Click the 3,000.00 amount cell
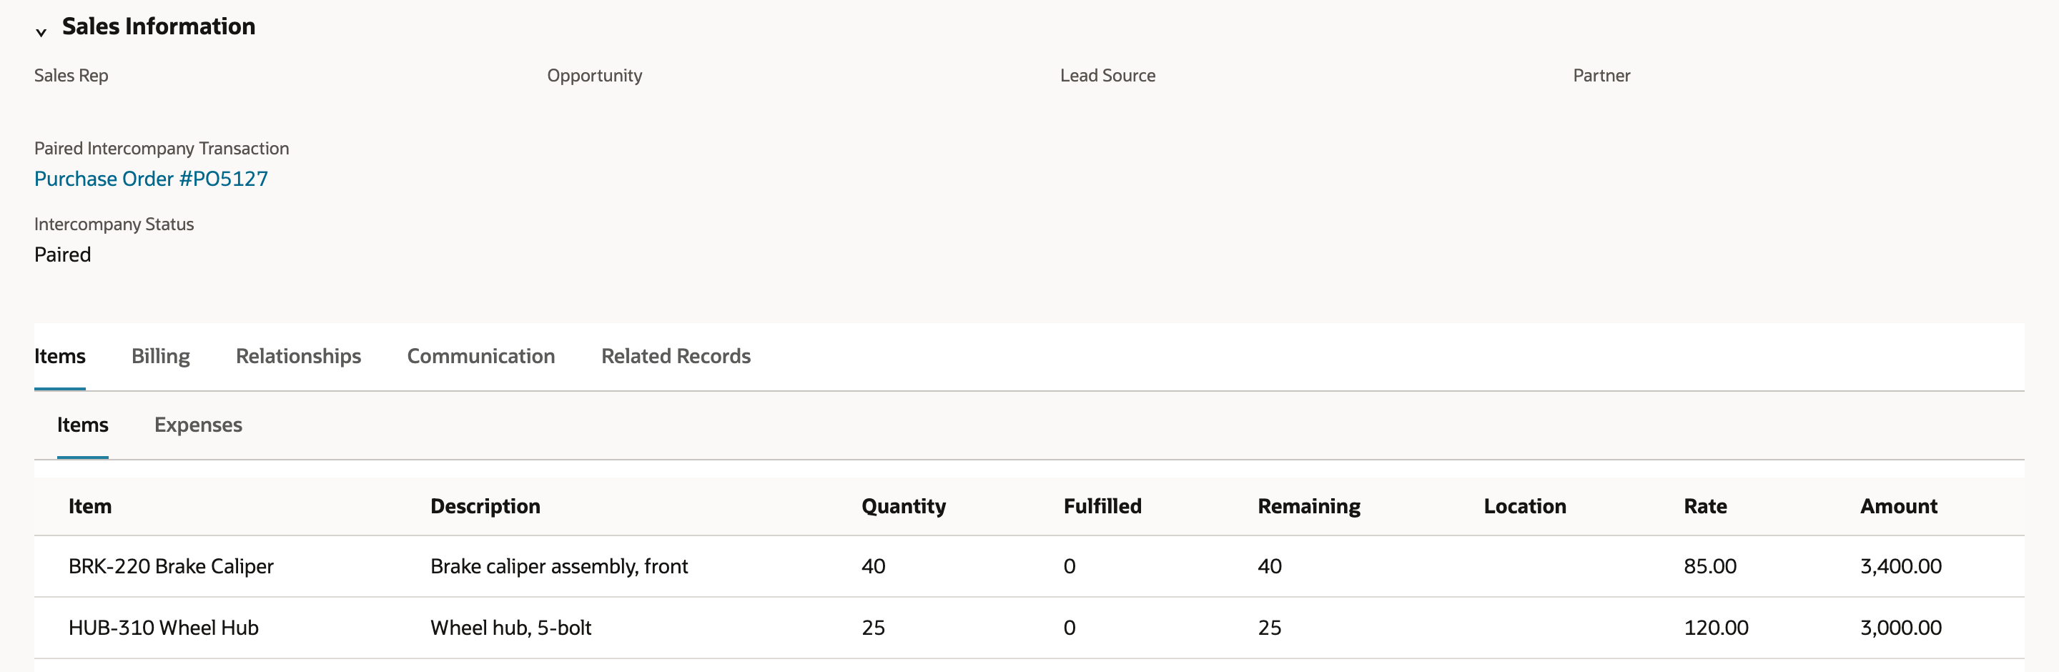 (x=1901, y=628)
